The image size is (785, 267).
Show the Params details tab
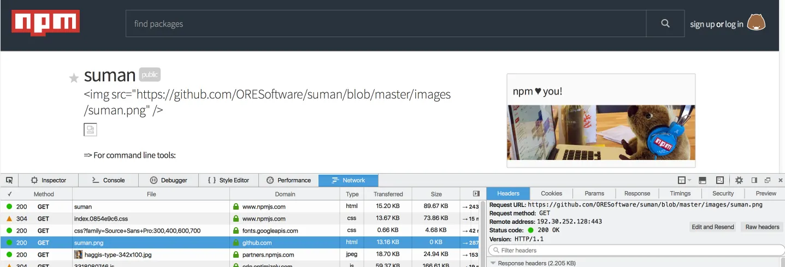pos(594,193)
